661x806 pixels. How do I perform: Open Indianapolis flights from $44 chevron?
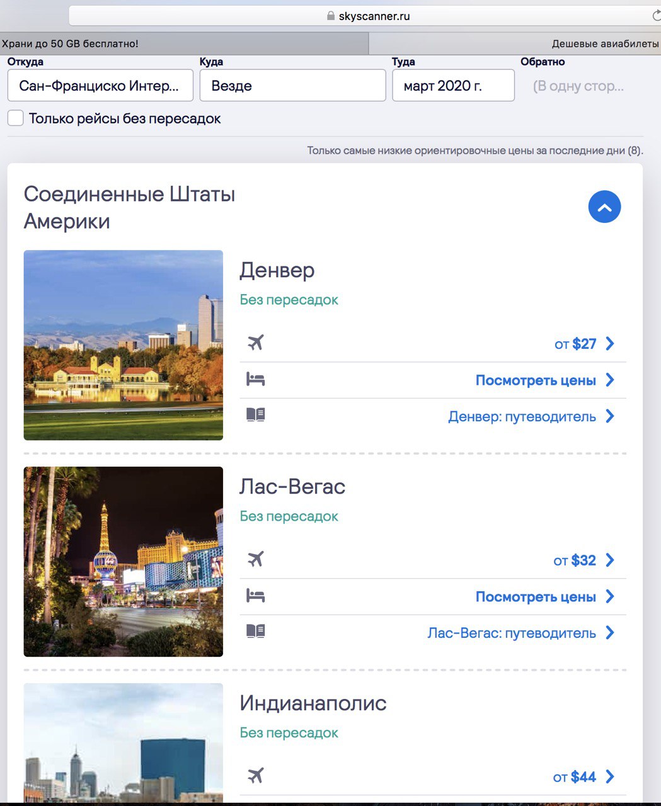point(610,777)
